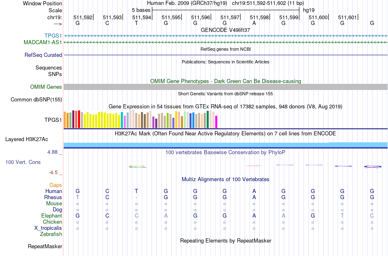388x256 pixels.
Task: Click the SNPs track label
Action: click(x=55, y=74)
